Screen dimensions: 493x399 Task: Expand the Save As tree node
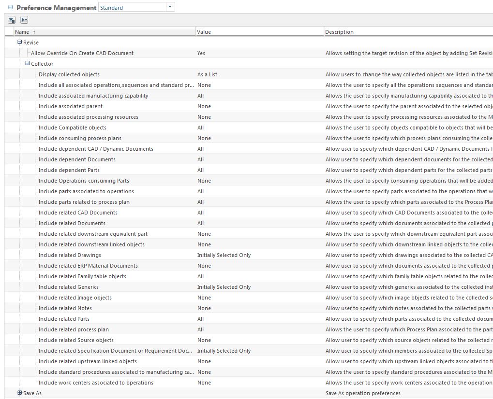click(x=19, y=393)
